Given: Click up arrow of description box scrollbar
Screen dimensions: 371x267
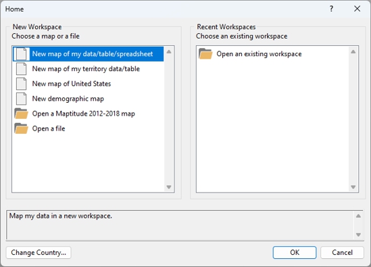Looking at the screenshot, I should coord(358,216).
